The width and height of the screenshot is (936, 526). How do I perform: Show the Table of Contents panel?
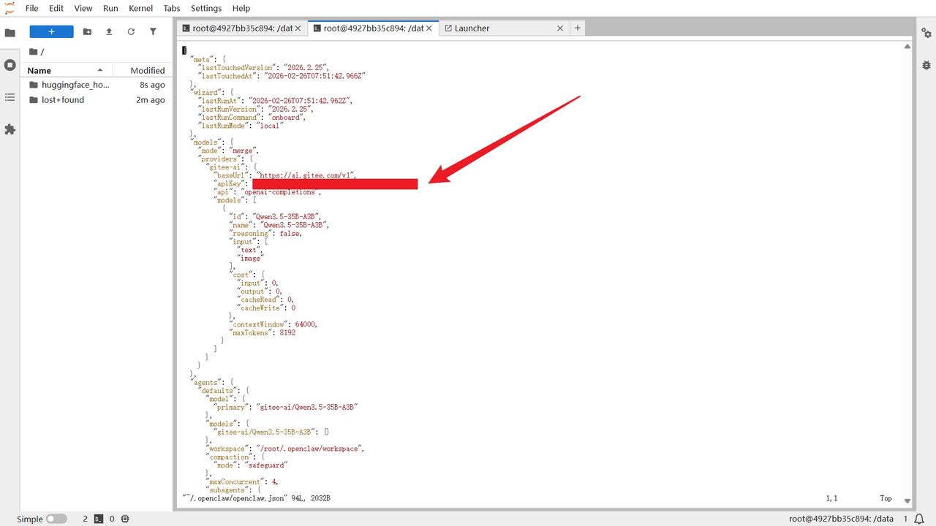tap(10, 97)
